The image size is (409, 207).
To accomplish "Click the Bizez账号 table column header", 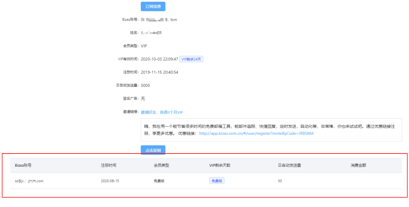I will (23, 165).
